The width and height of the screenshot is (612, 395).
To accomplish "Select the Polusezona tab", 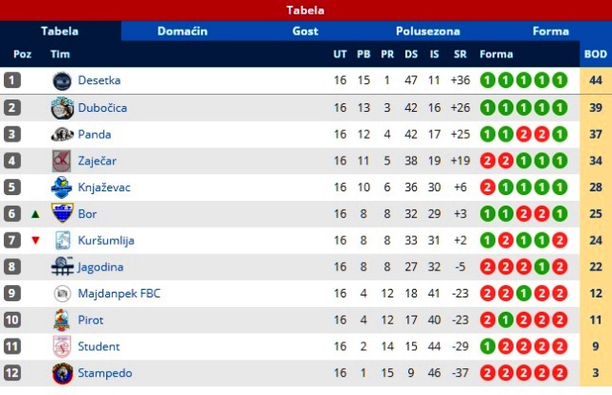I will pos(427,32).
